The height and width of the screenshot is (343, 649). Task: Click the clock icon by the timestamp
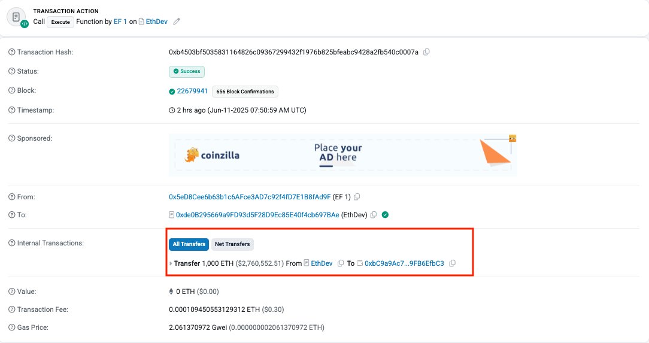(x=172, y=111)
